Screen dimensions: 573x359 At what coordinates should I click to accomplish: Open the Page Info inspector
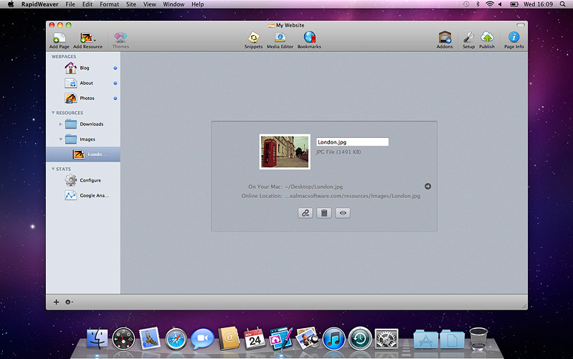[x=513, y=38]
